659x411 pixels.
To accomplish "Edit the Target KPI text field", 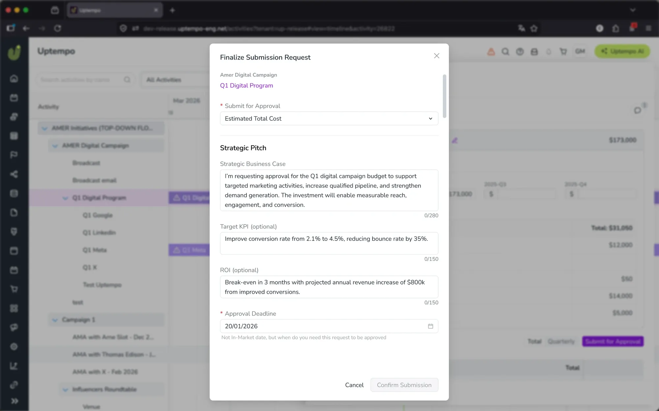I will point(329,243).
